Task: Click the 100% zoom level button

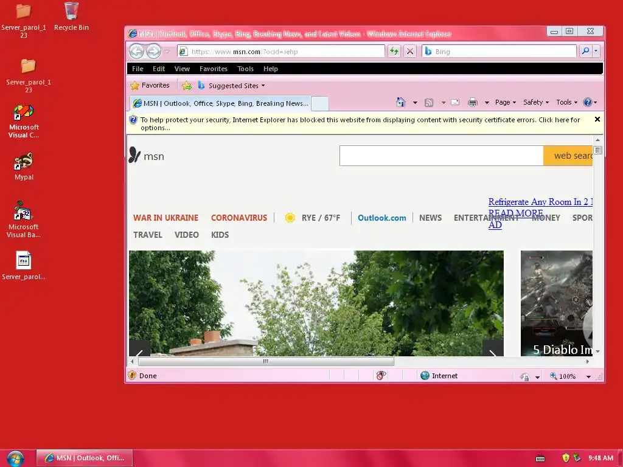Action: (563, 376)
